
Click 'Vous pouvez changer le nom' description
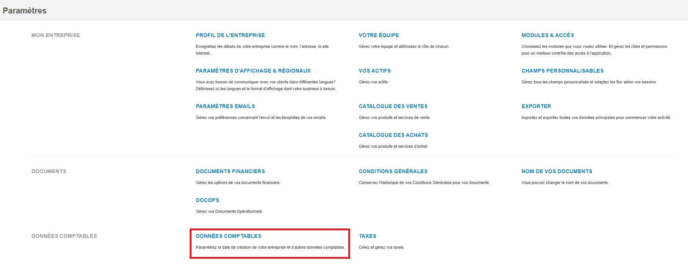[565, 182]
